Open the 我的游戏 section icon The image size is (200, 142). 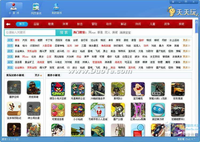57,9
